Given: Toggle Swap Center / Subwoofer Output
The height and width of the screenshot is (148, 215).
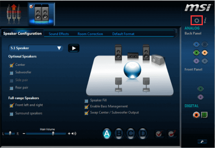Looking at the screenshot, I should 87,113.
